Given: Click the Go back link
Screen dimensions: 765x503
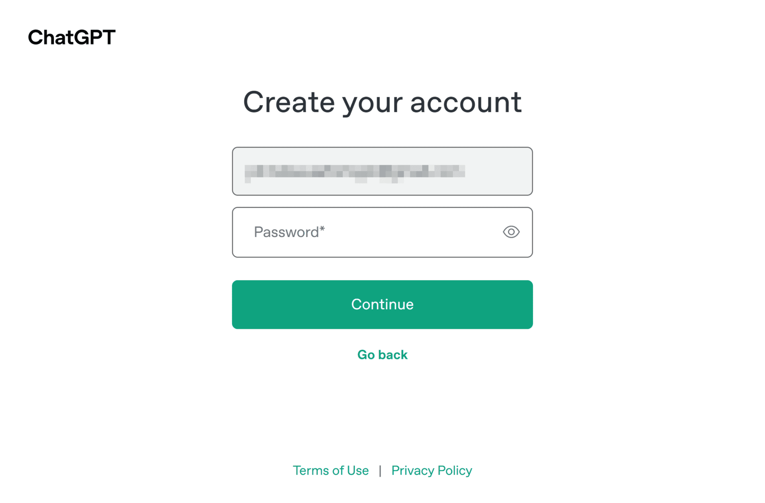Looking at the screenshot, I should [x=382, y=355].
